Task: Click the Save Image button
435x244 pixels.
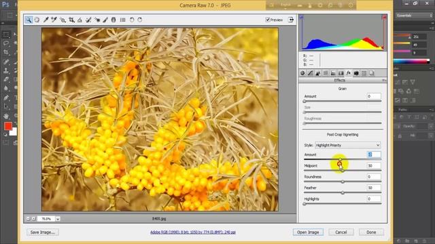Action: [43, 232]
